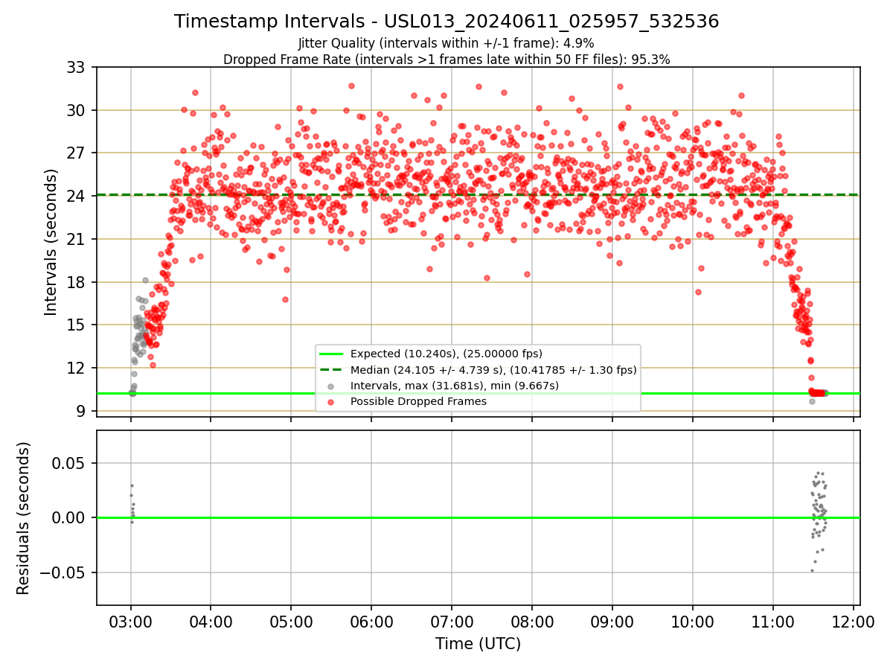Click the 'Time (UTC)' x-axis label
The image size is (893, 670).
click(x=478, y=644)
